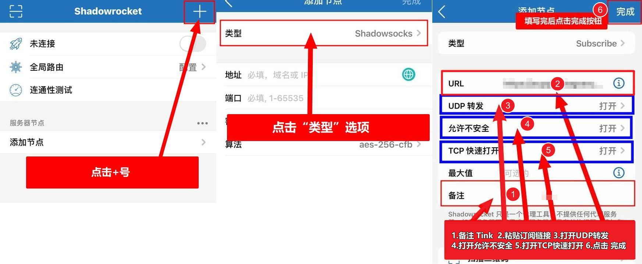
Task: Open 类型 Shadowsocks selector
Action: (324, 33)
